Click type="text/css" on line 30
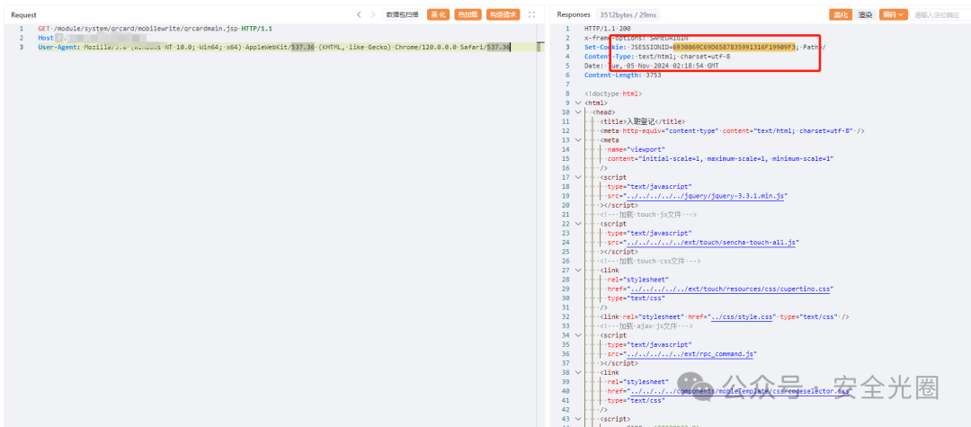This screenshot has width=971, height=427. tap(637, 298)
